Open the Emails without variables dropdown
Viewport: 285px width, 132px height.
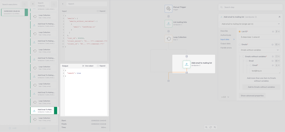(x=260, y=50)
